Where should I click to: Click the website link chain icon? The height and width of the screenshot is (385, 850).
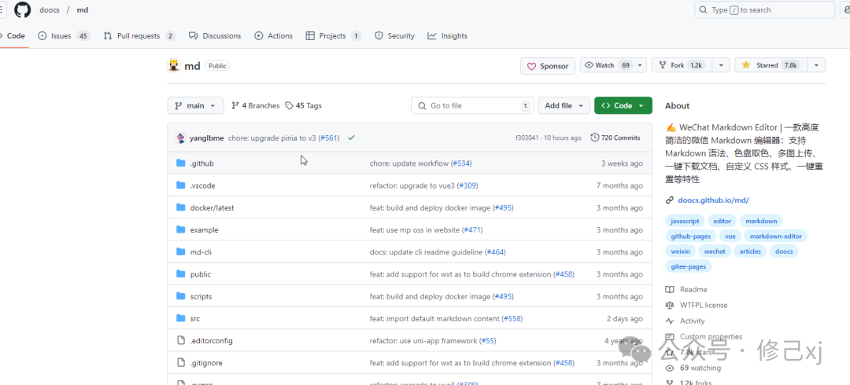[670, 200]
